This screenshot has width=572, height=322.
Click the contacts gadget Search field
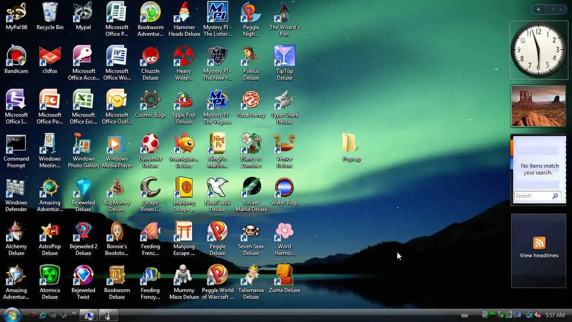coord(537,196)
